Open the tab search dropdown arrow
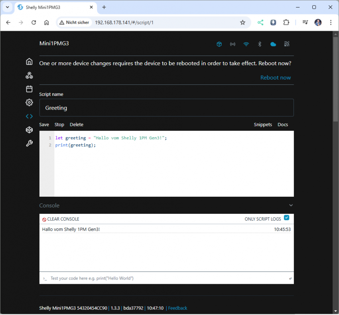339x315 pixels. coord(7,7)
